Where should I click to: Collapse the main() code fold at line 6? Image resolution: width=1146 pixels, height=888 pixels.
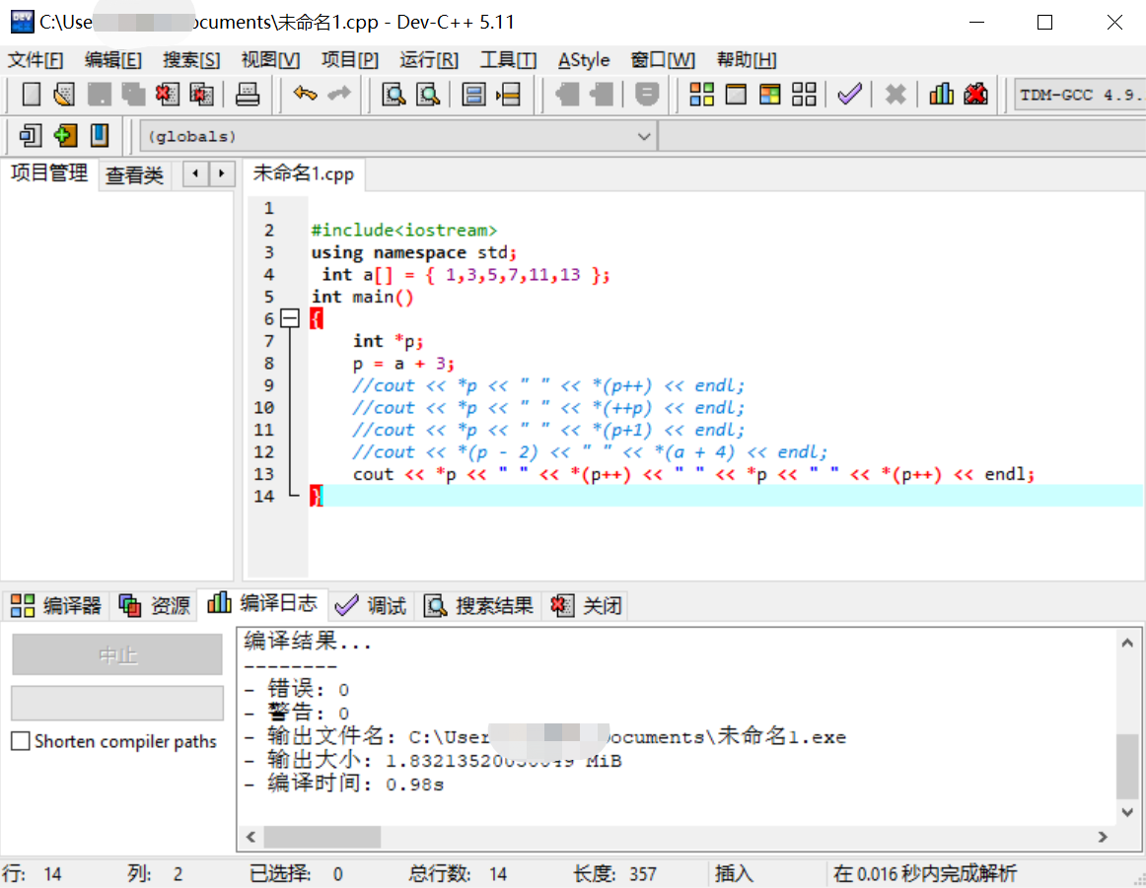pos(290,318)
